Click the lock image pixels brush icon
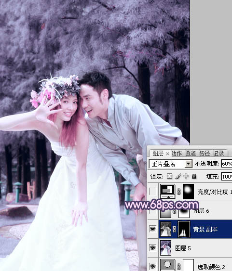The height and width of the screenshot is (271, 232). [178, 176]
